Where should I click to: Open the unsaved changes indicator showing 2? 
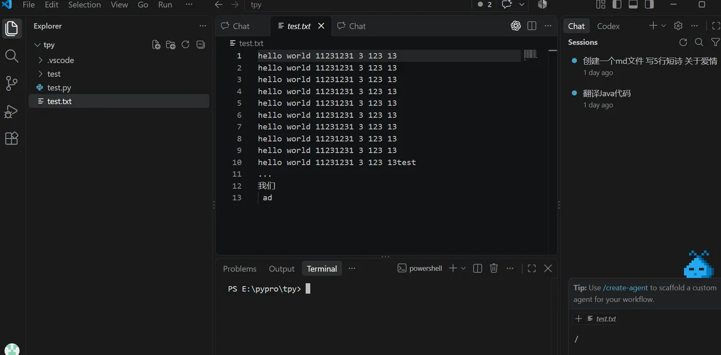pos(485,5)
